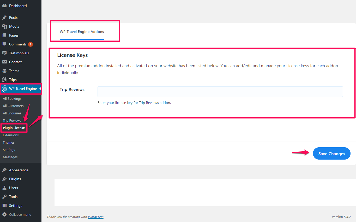Click the Teams group icon
The height and width of the screenshot is (222, 356).
4,71
